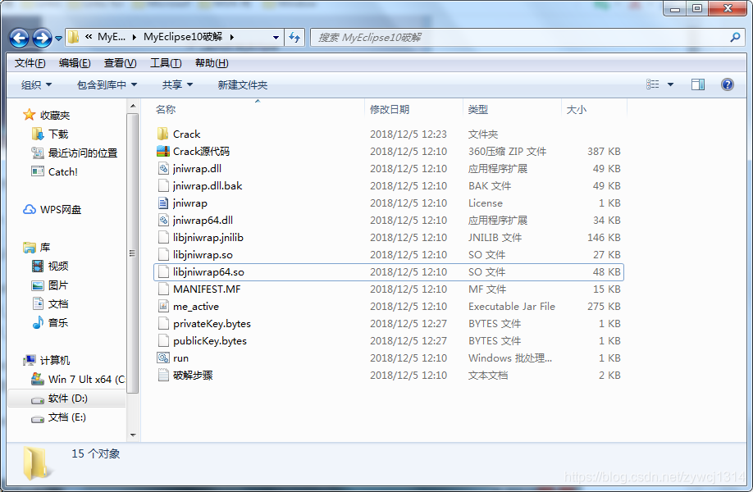Open the 查看(V) menu

pos(120,63)
